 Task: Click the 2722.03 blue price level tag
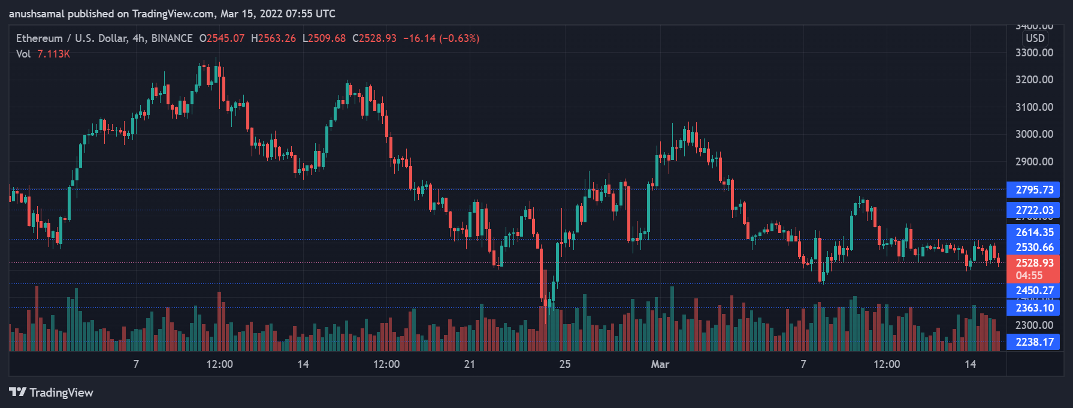pyautogui.click(x=1034, y=210)
